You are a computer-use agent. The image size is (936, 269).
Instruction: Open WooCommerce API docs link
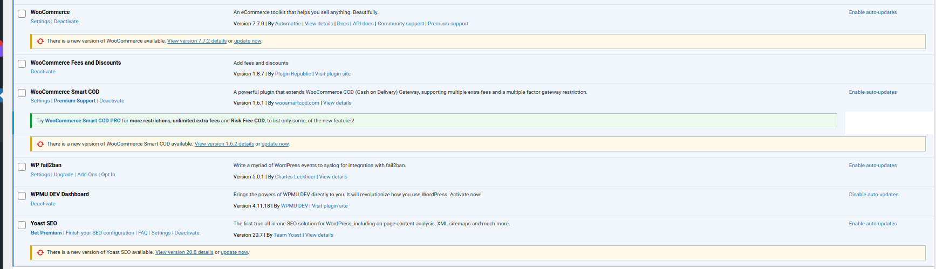pyautogui.click(x=363, y=24)
